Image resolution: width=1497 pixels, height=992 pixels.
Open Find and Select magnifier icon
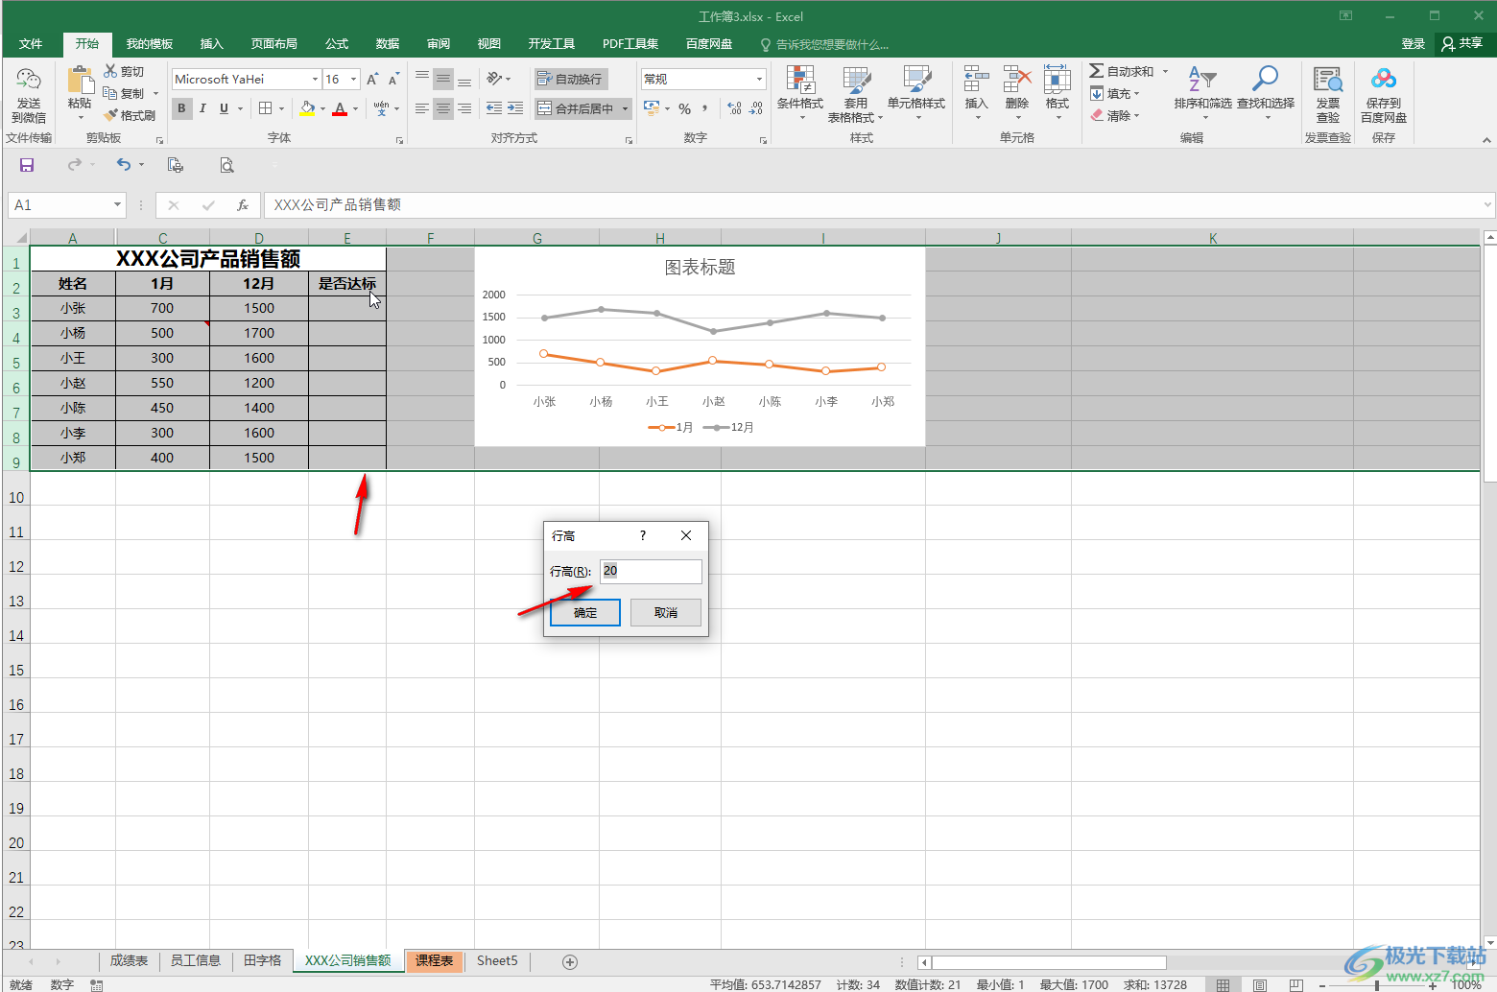[x=1265, y=79]
